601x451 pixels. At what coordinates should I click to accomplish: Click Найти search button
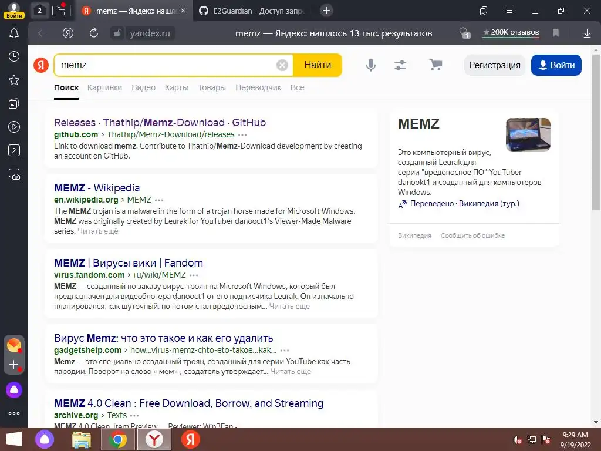click(x=318, y=65)
